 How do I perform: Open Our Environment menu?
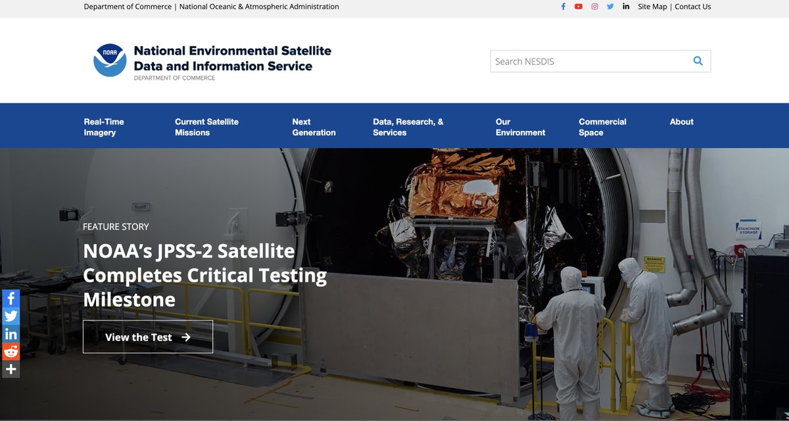click(x=520, y=127)
